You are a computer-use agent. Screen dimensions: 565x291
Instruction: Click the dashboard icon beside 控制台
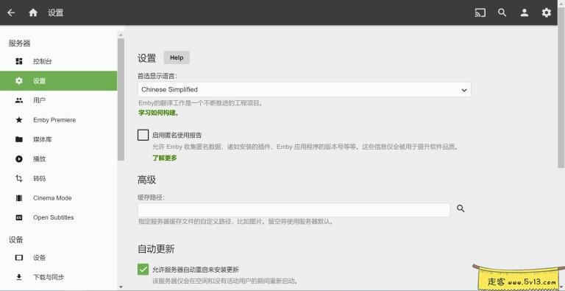pyautogui.click(x=19, y=61)
